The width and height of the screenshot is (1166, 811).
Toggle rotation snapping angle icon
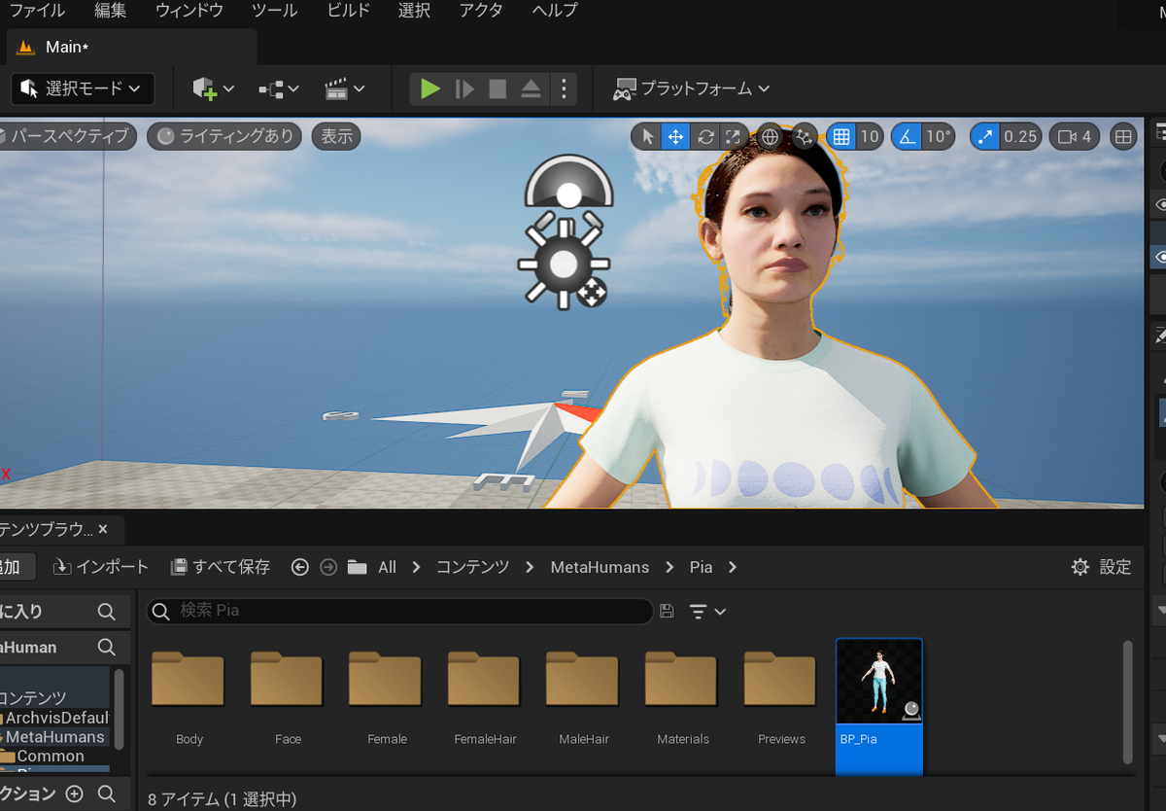908,137
